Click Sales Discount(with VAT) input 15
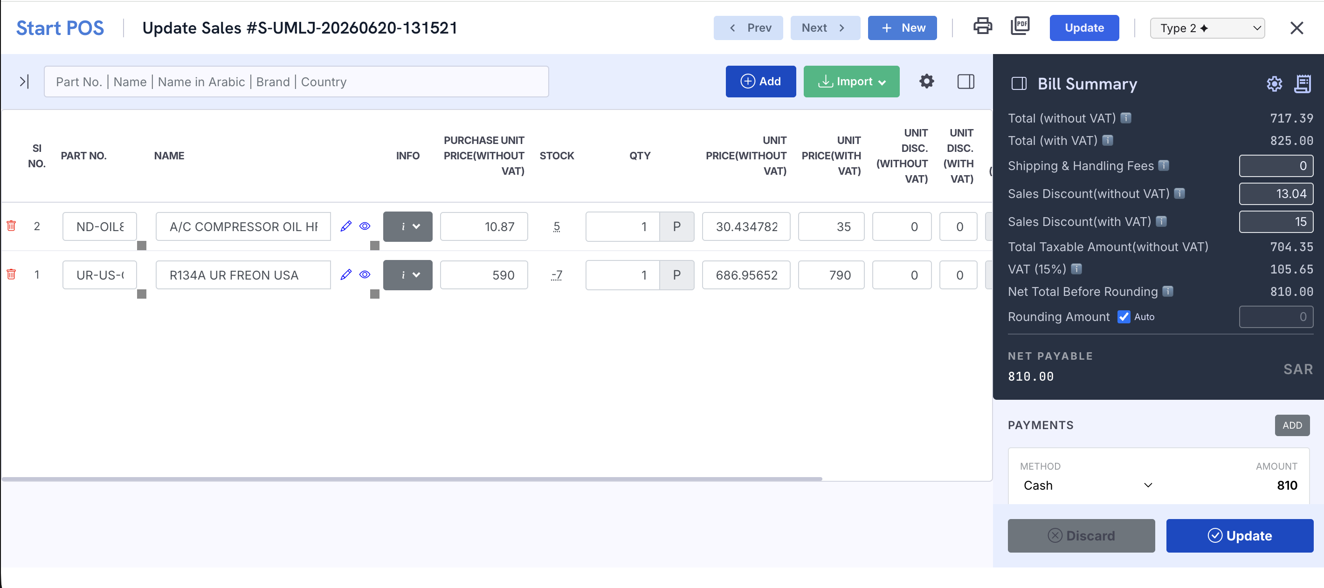This screenshot has height=588, width=1324. coord(1276,221)
